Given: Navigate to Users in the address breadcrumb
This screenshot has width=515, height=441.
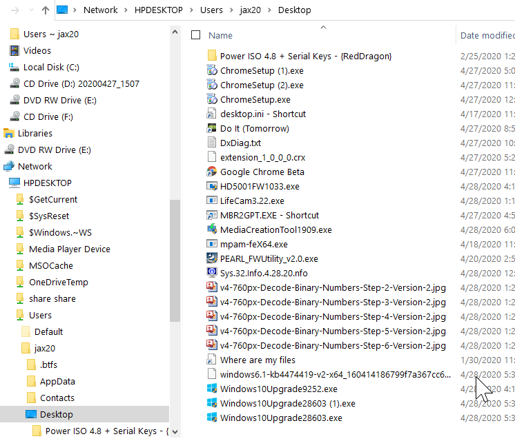Looking at the screenshot, I should 211,10.
